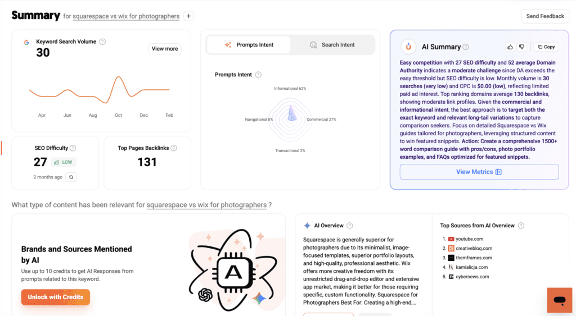This screenshot has height=316, width=576.
Task: Copy the AI Summary text
Action: pos(545,47)
